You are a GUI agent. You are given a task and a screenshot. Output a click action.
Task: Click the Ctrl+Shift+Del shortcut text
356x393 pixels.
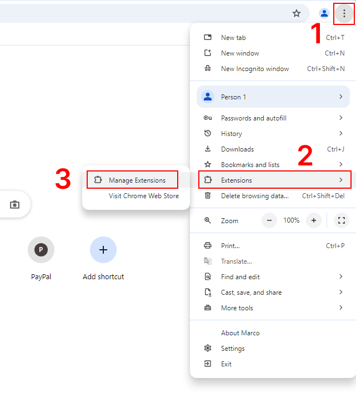[x=323, y=195]
